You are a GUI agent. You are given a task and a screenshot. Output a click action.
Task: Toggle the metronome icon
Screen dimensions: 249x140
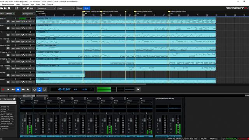40,89
